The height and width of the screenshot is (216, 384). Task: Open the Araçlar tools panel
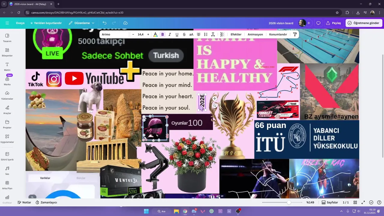(7, 110)
